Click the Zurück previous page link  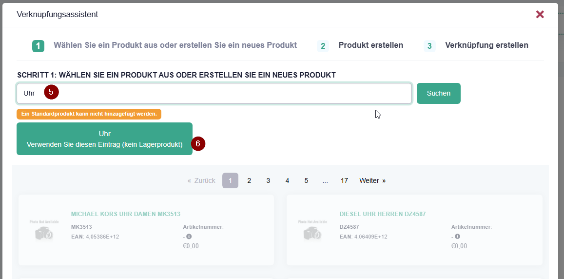click(x=201, y=180)
